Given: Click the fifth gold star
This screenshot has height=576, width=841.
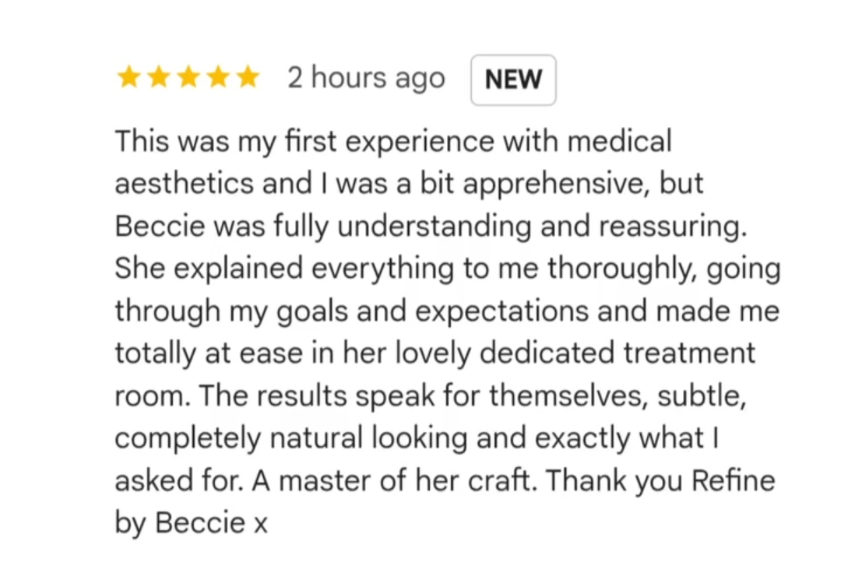Looking at the screenshot, I should pos(248,77).
